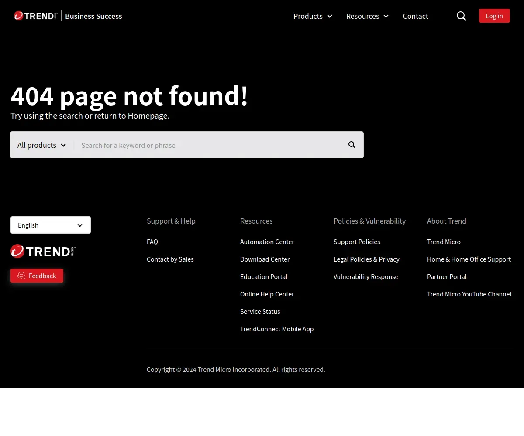Open TrendConnect Mobile App link
The height and width of the screenshot is (436, 524).
[277, 329]
